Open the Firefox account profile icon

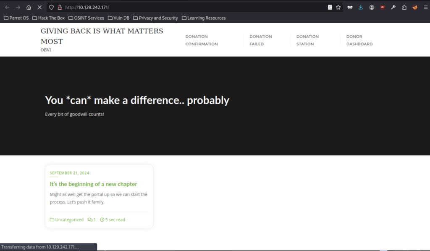(x=372, y=7)
